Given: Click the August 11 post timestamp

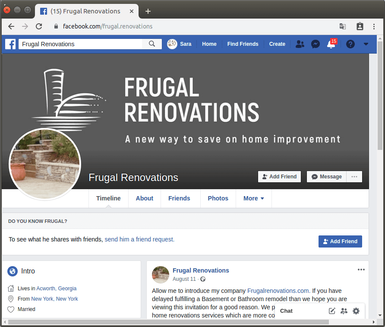Looking at the screenshot, I should (x=184, y=279).
